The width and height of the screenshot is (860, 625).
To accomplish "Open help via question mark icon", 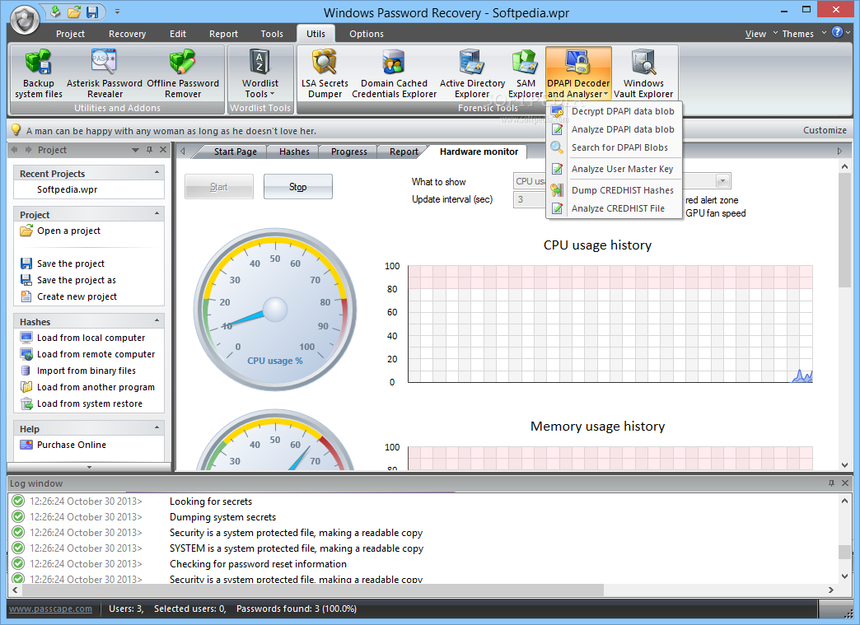I will click(x=837, y=32).
